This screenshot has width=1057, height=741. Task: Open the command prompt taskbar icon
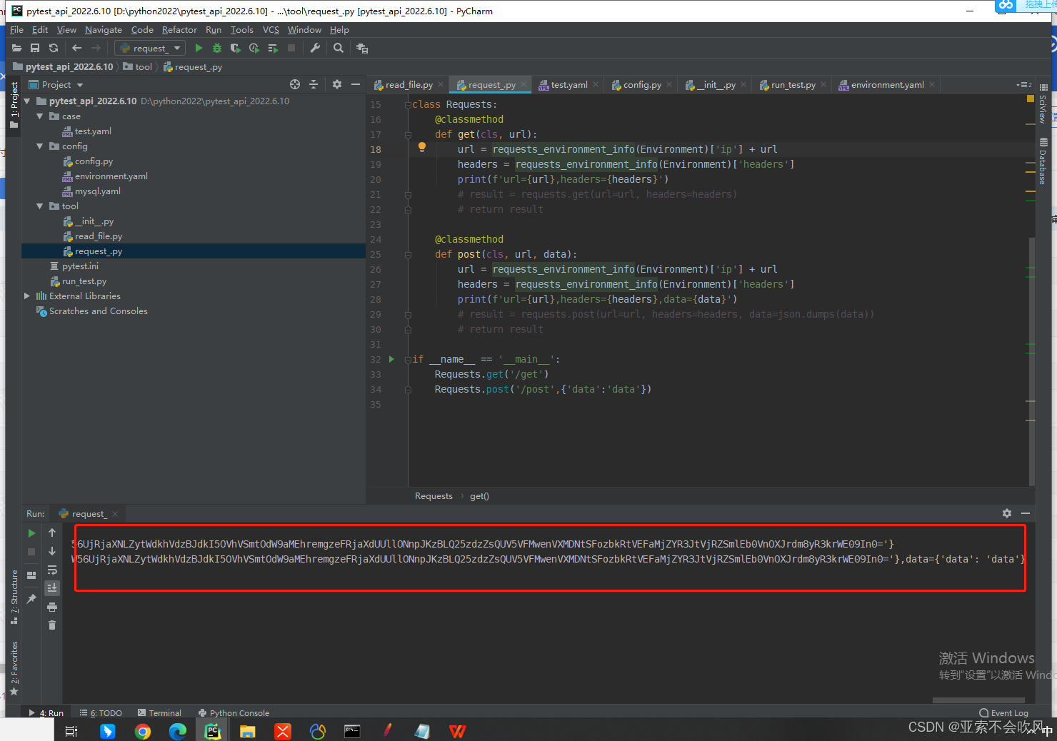point(352,730)
